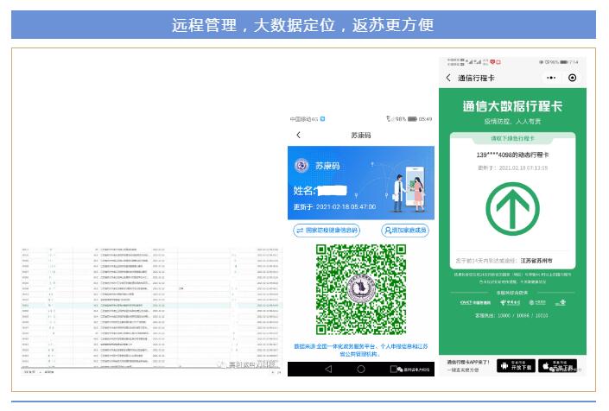Tap the recent apps square in the navigation bar
609x411 pixels.
tap(393, 369)
